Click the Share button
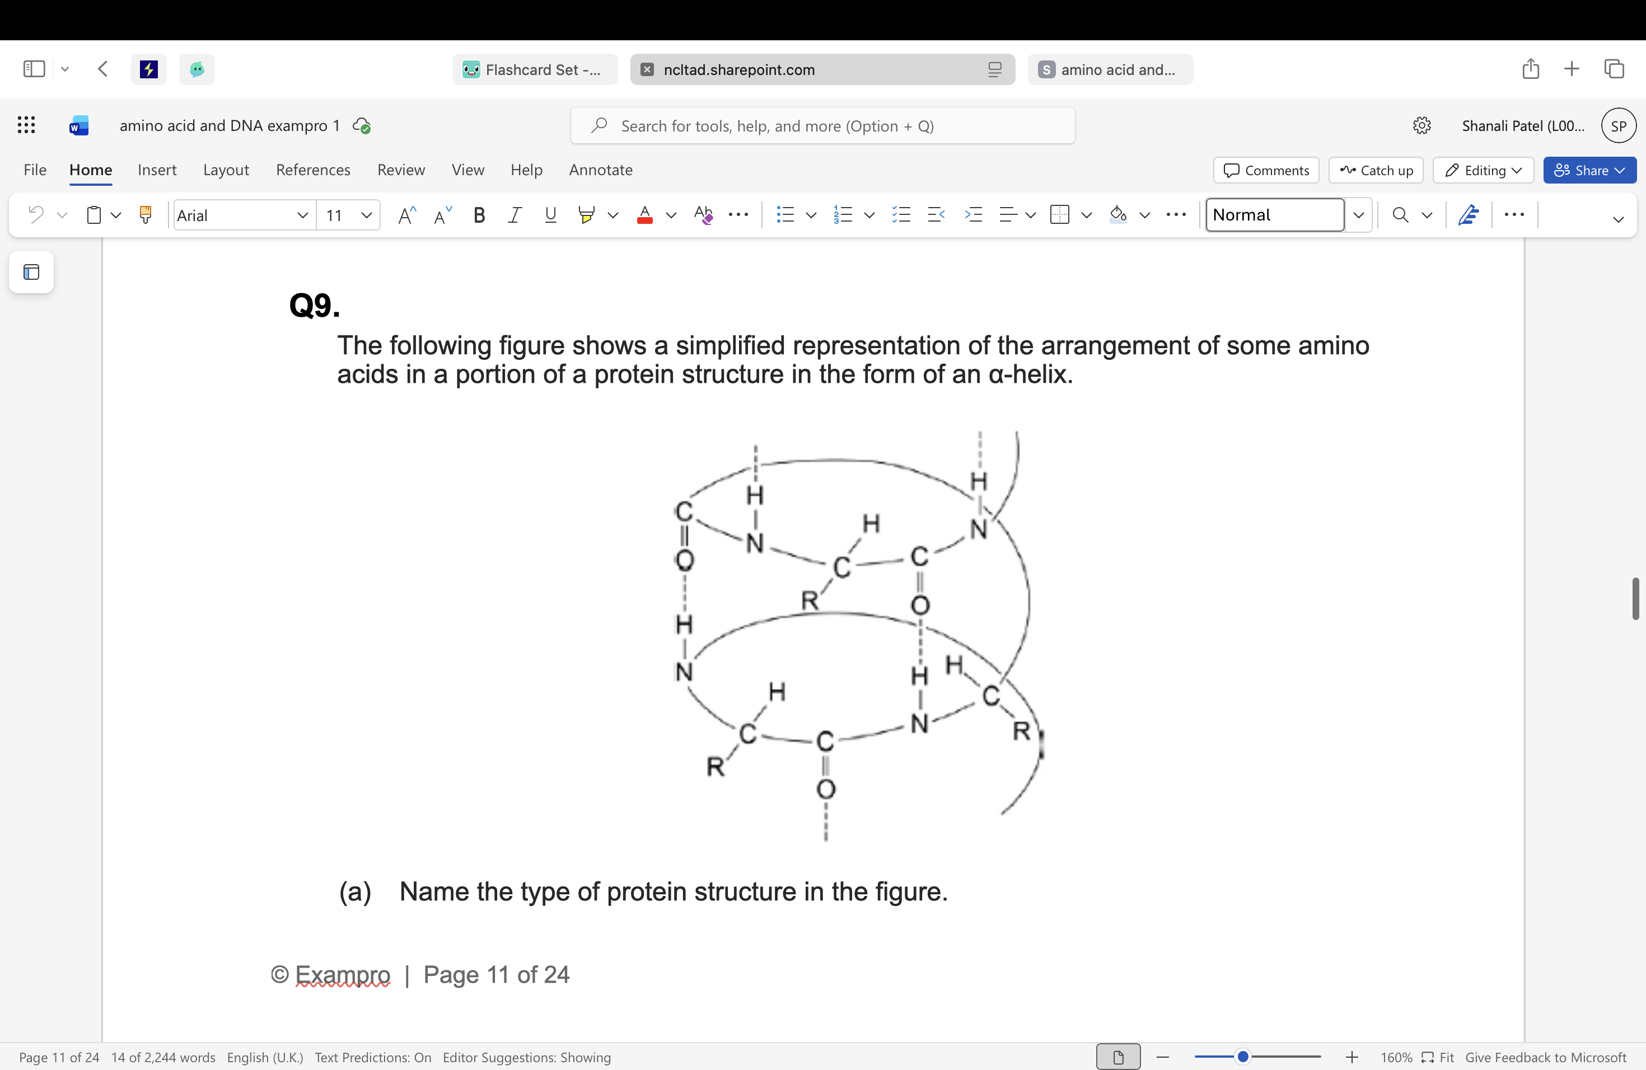This screenshot has height=1070, width=1646. pyautogui.click(x=1589, y=170)
